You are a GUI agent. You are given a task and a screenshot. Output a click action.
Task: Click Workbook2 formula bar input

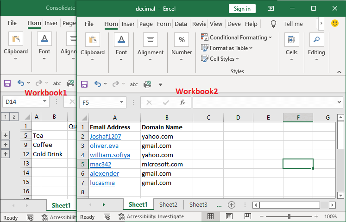coord(264,102)
